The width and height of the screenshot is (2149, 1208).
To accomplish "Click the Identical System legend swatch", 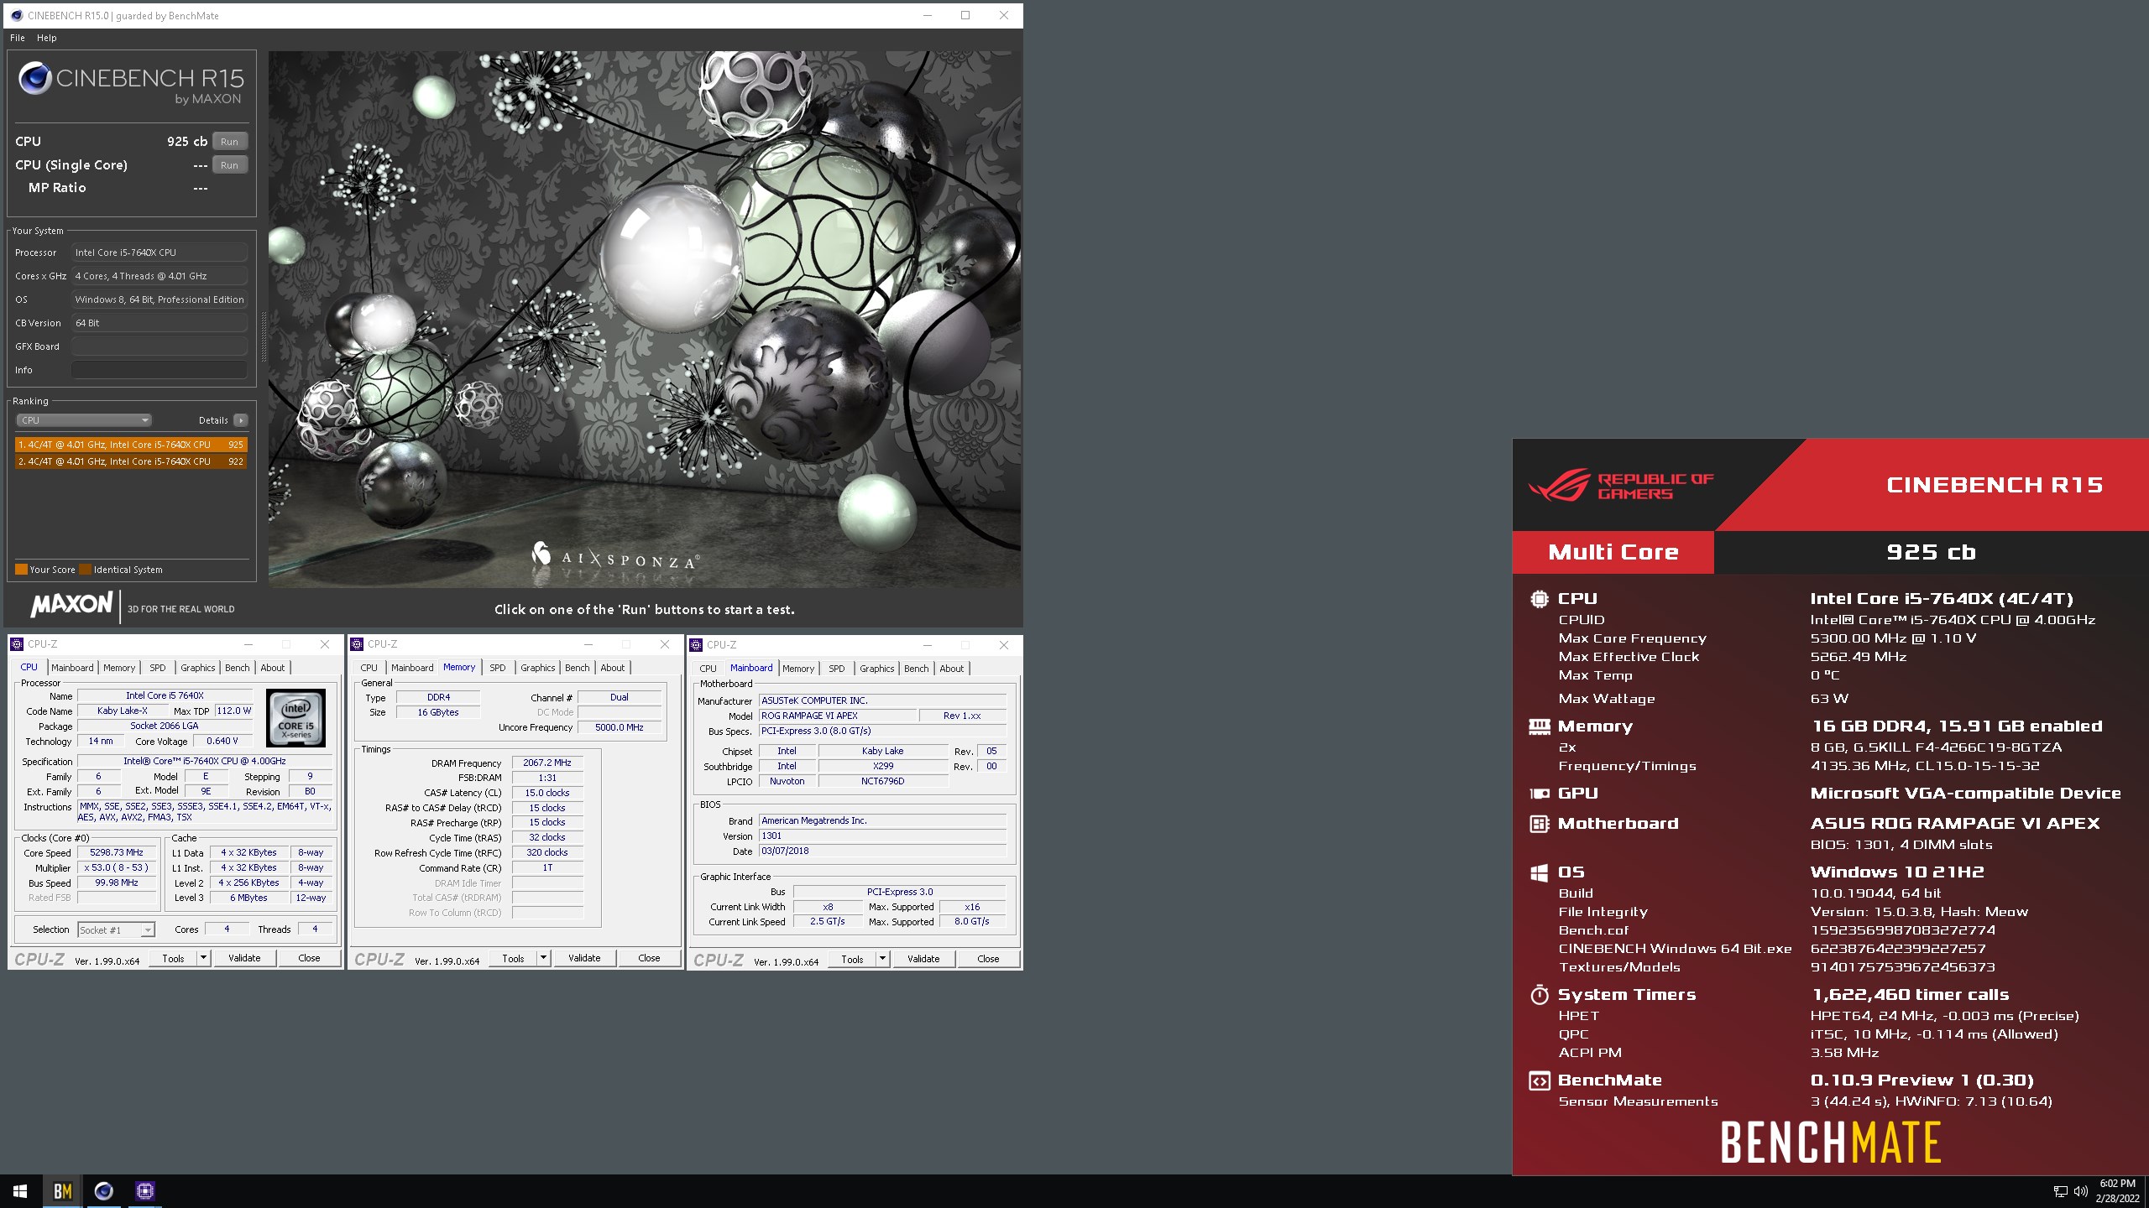I will [x=86, y=570].
